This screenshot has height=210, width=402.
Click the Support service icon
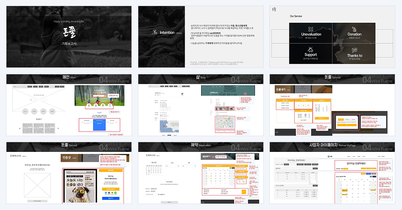pos(311,49)
